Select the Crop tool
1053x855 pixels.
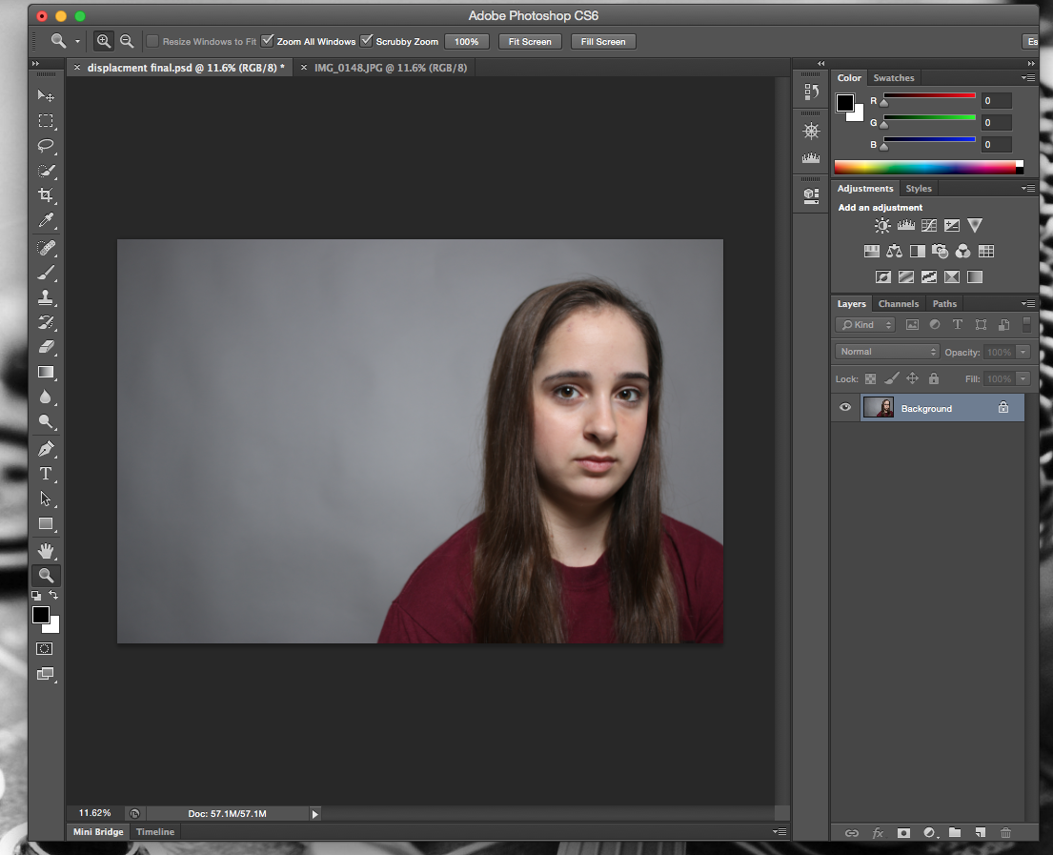[x=46, y=195]
